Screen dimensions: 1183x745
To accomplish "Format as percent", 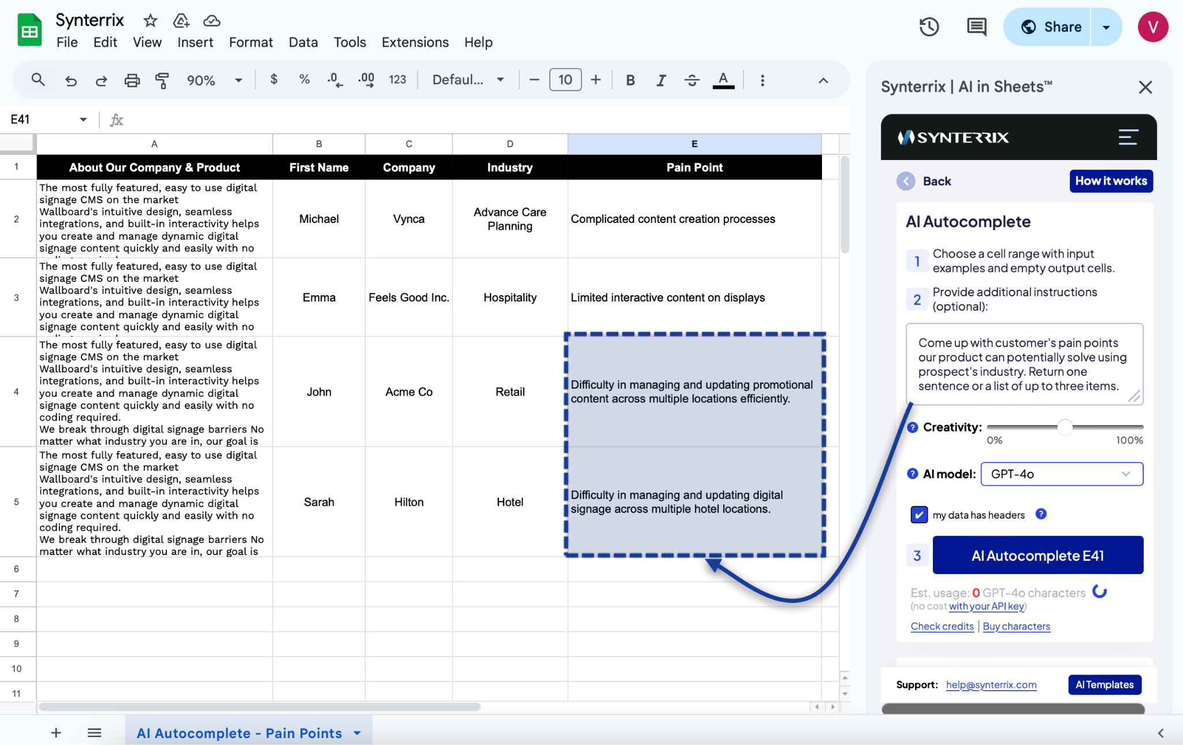I will [304, 80].
